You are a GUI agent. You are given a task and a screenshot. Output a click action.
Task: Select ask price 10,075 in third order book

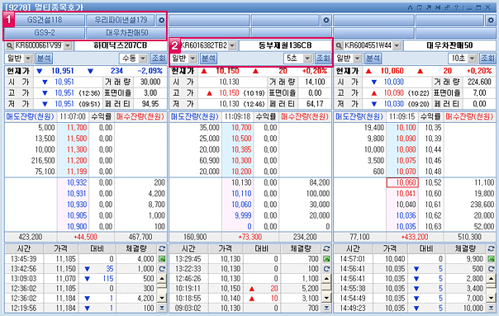click(402, 161)
